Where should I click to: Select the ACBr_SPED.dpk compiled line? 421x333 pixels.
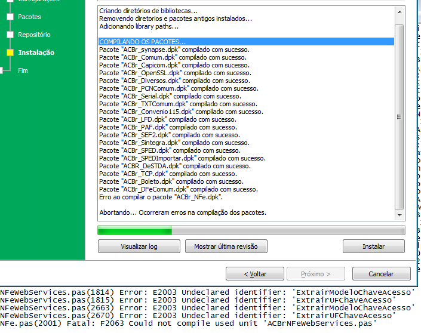(170, 151)
